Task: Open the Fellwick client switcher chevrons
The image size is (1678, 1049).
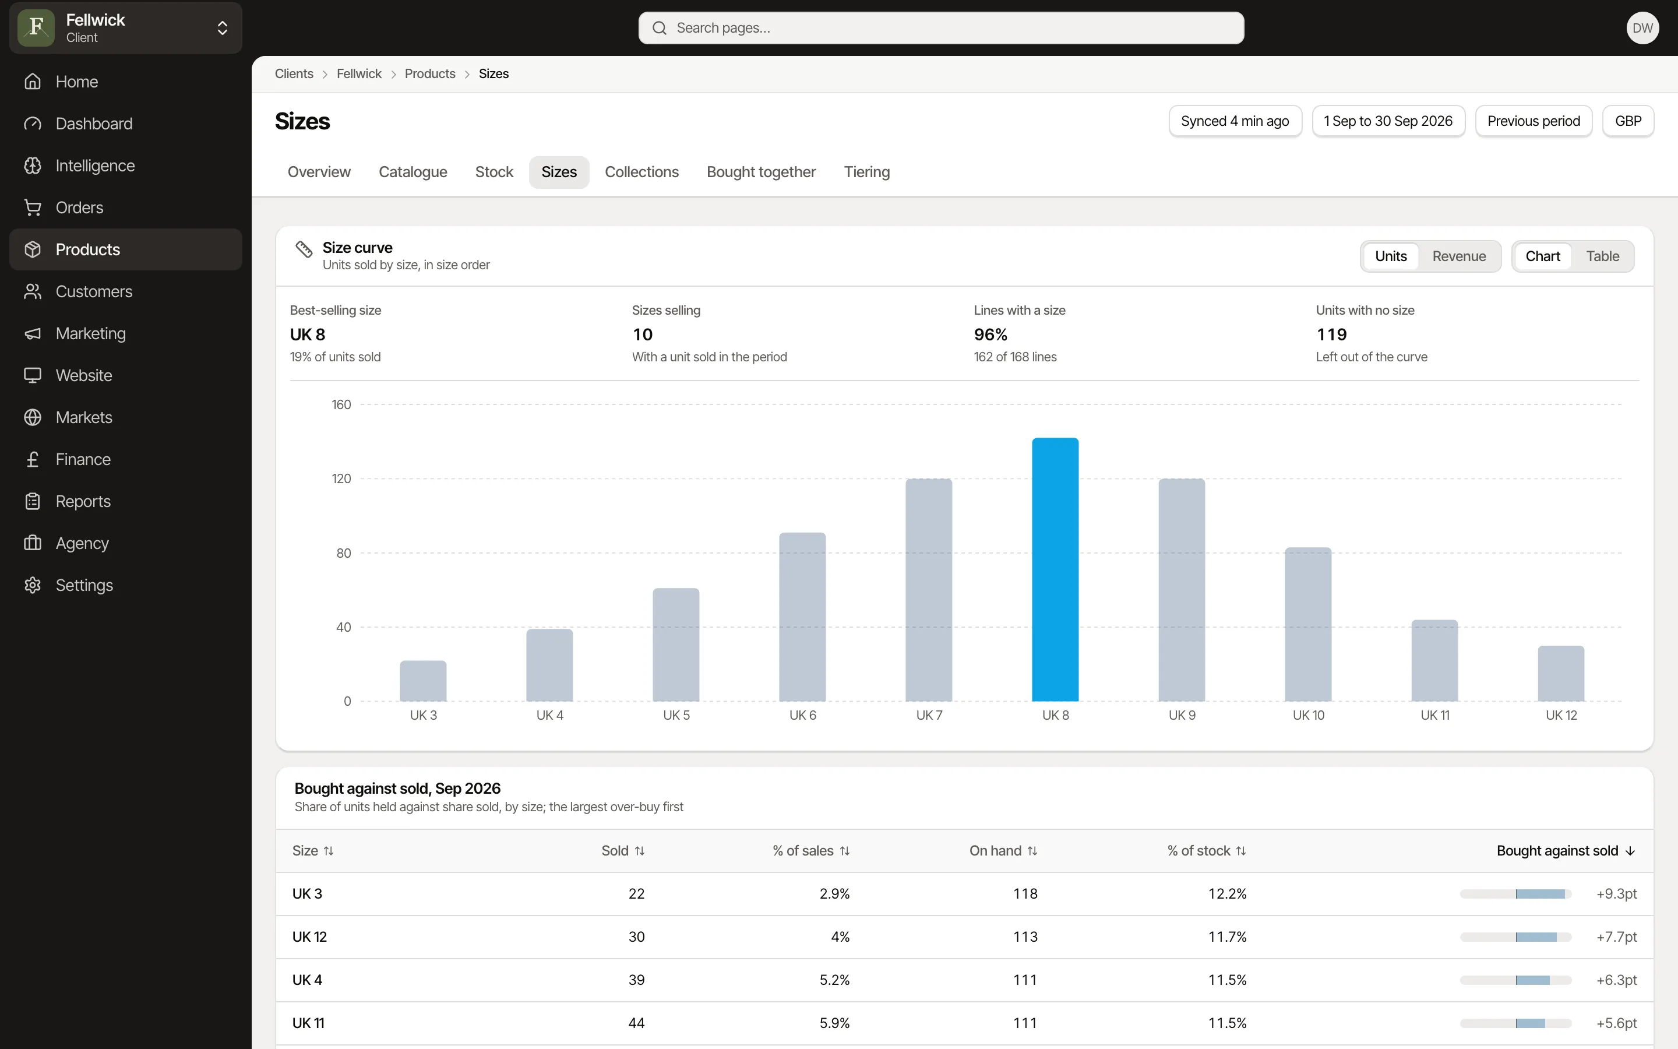Action: tap(223, 28)
